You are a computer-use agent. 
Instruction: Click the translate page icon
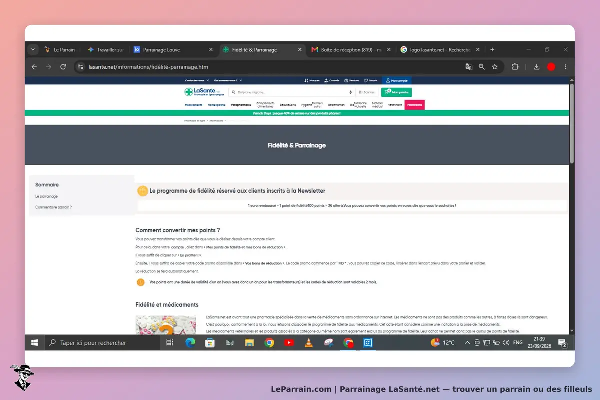pos(469,67)
